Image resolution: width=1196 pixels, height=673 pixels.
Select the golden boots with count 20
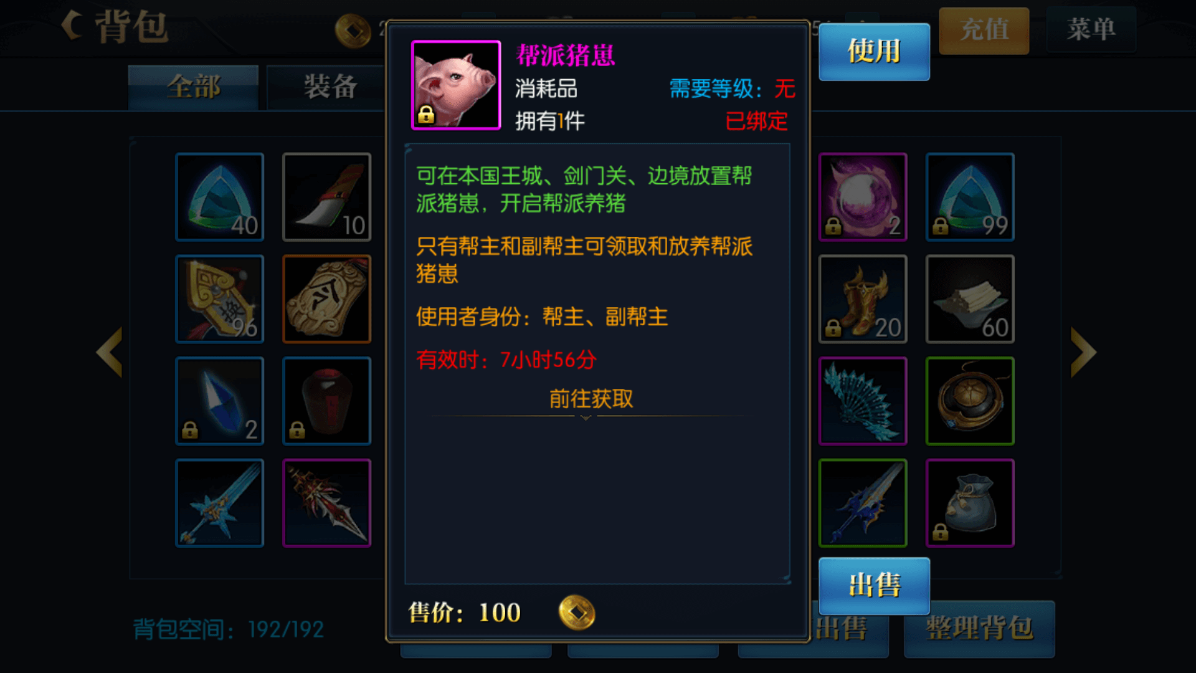point(863,299)
